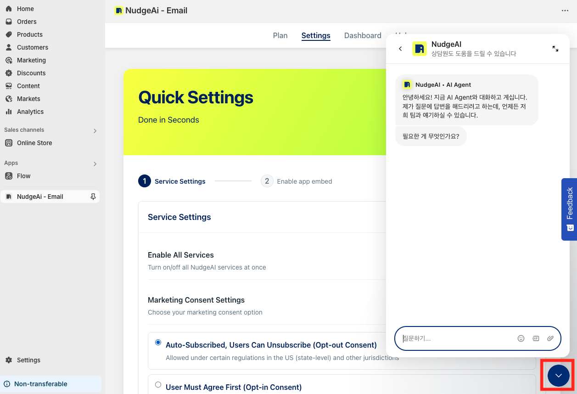Click the Analytics sidebar label
Image resolution: width=577 pixels, height=394 pixels.
click(x=30, y=112)
